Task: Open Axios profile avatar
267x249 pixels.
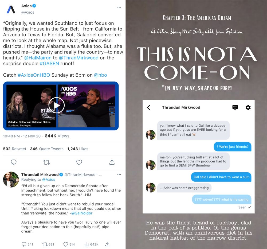Action: [11, 9]
